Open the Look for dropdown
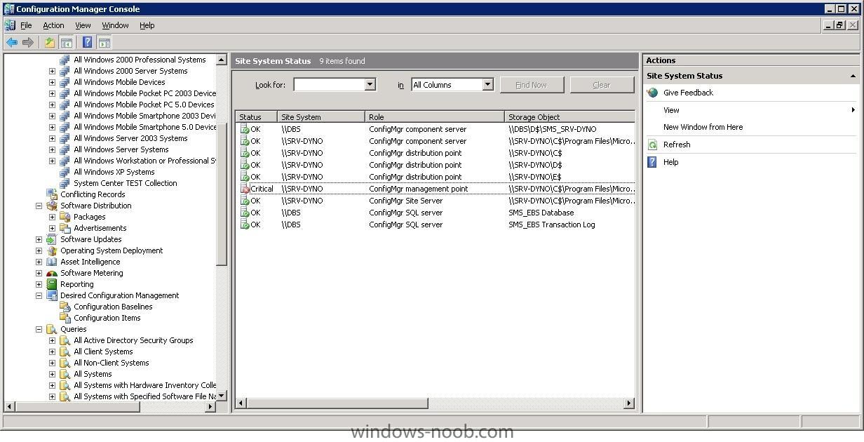 [370, 85]
